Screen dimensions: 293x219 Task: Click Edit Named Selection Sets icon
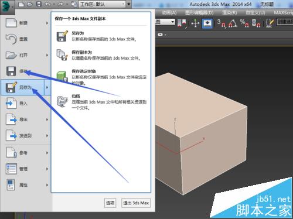pos(270,23)
